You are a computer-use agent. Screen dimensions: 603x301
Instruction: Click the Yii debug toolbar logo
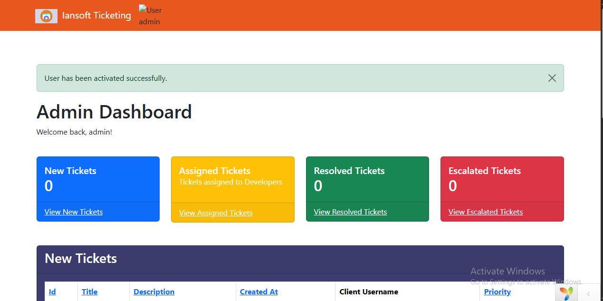click(566, 293)
